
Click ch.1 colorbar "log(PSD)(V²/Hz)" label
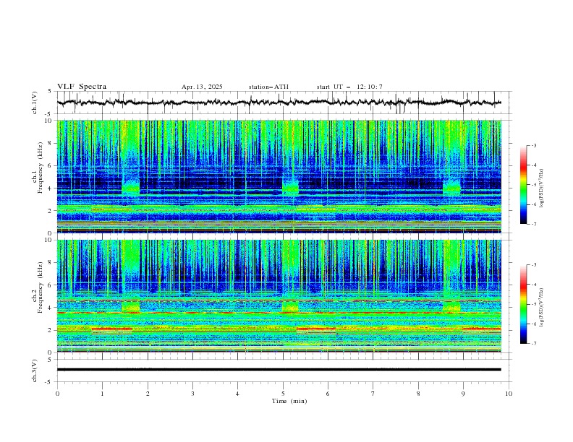[543, 188]
